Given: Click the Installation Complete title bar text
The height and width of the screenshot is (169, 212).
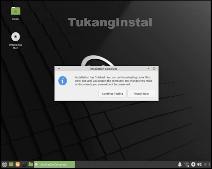Looking at the screenshot, I should coord(103,69).
